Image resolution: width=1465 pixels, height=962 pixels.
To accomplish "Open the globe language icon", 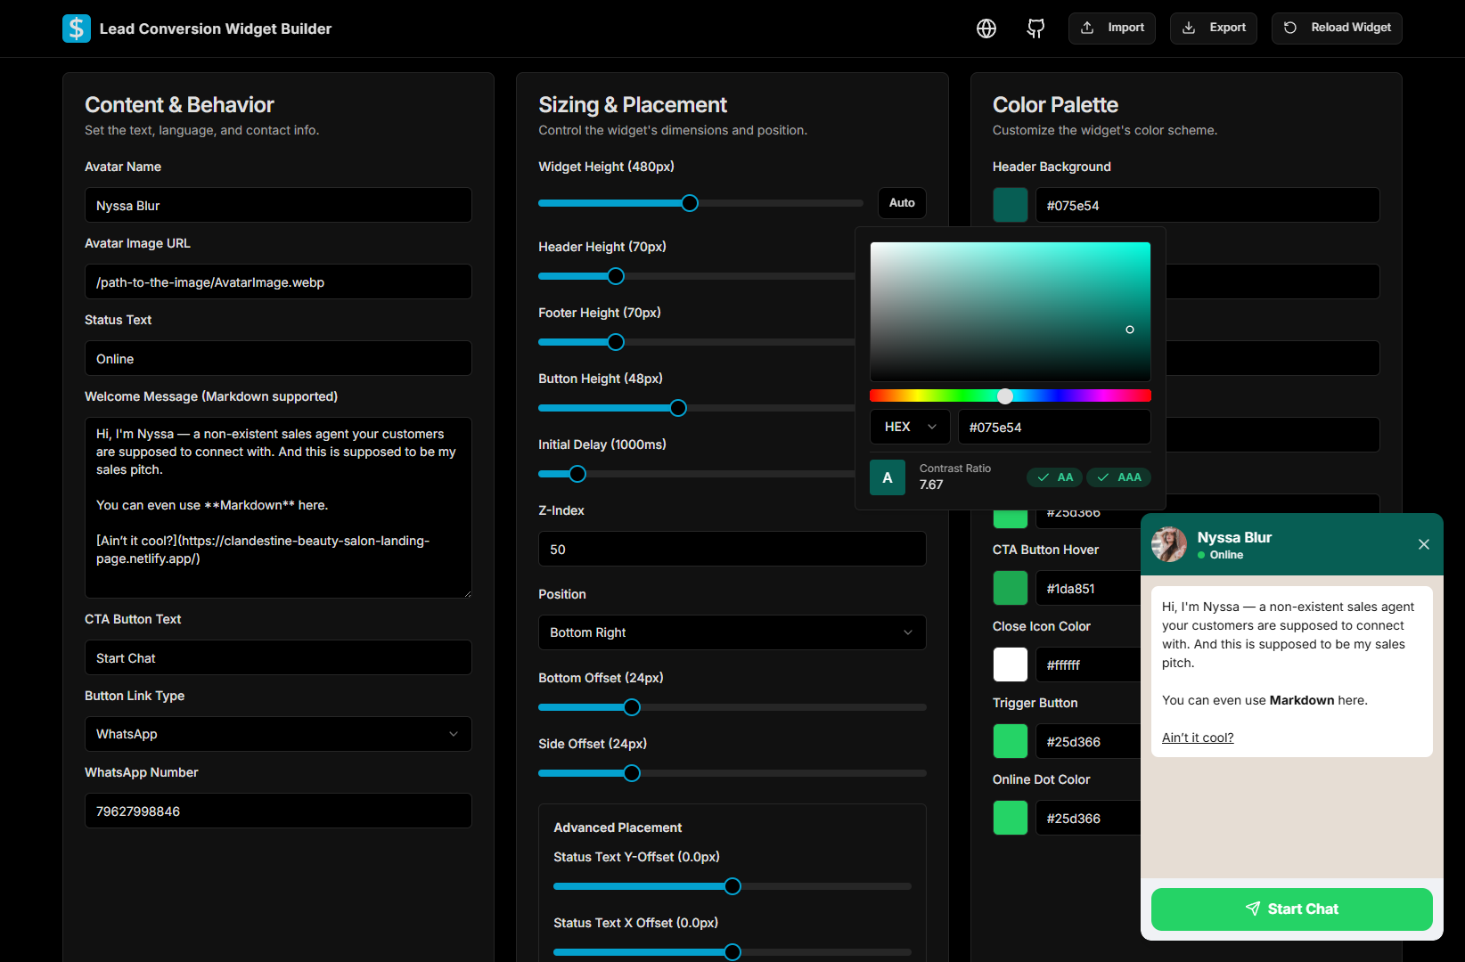I will 986,29.
